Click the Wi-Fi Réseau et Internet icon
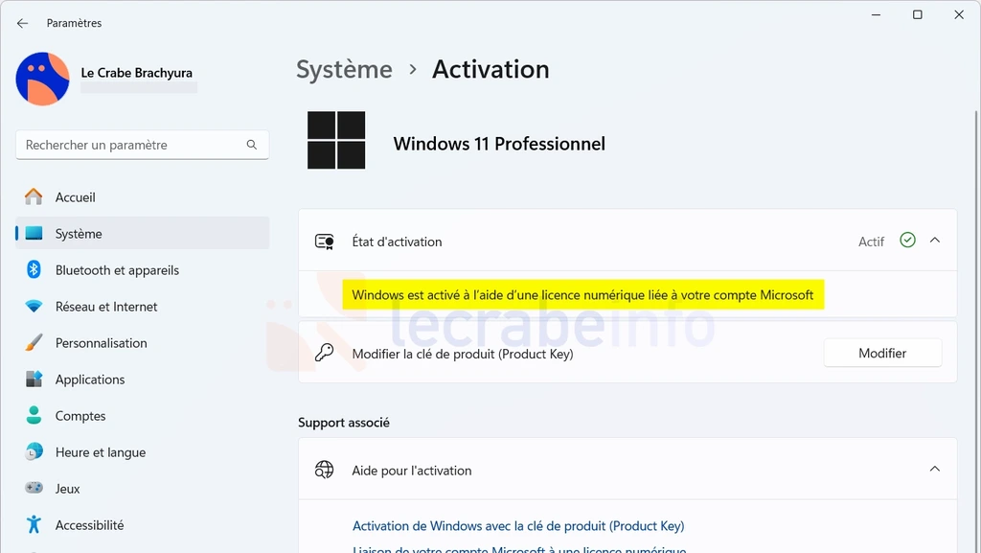The height and width of the screenshot is (553, 981). point(34,307)
